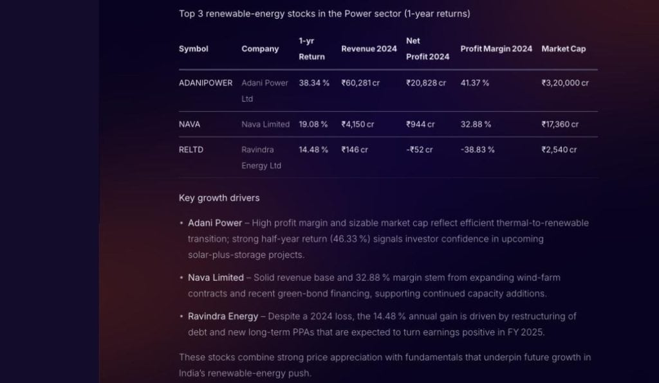The width and height of the screenshot is (659, 383).
Task: Click the ₹3,20,000 cr market cap cell
Action: (565, 83)
